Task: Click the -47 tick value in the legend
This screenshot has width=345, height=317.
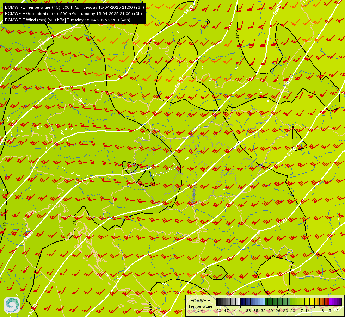Action: coord(226,311)
